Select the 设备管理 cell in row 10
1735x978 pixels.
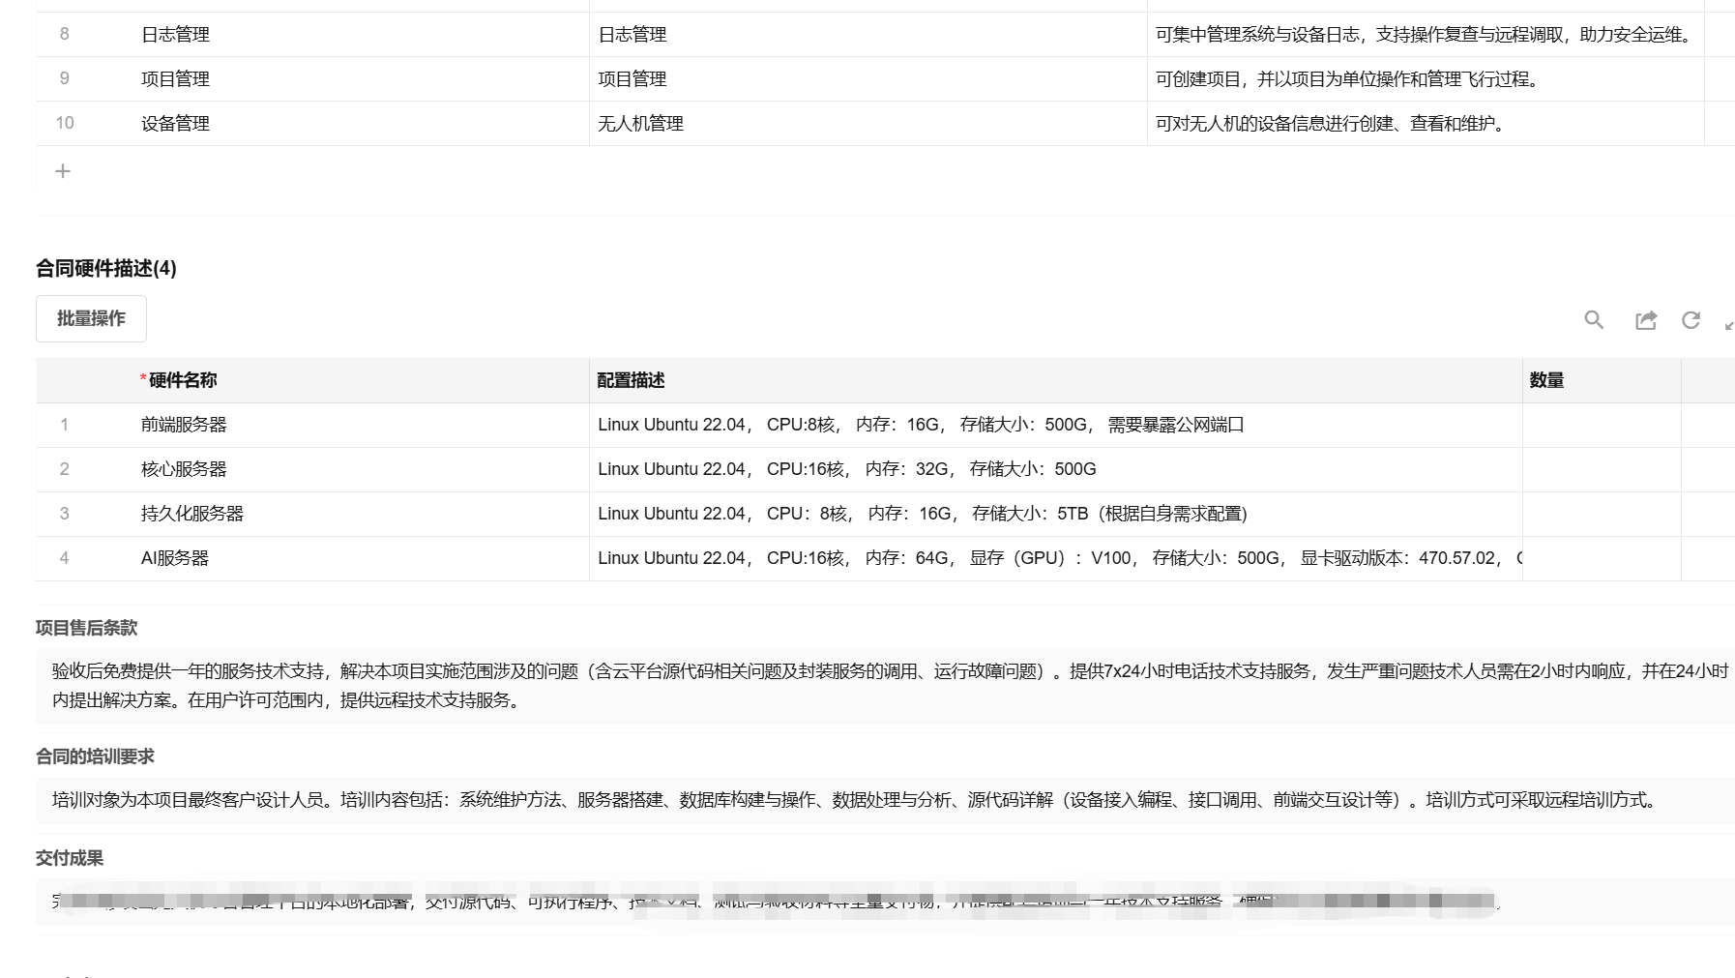click(362, 124)
